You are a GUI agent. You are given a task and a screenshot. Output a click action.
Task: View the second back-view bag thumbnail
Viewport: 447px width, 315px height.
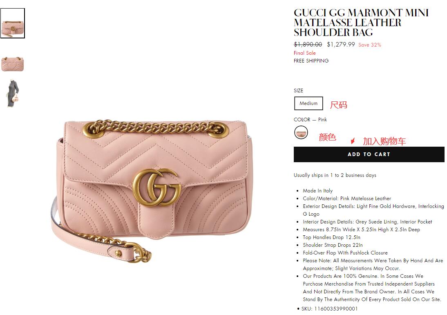13,64
